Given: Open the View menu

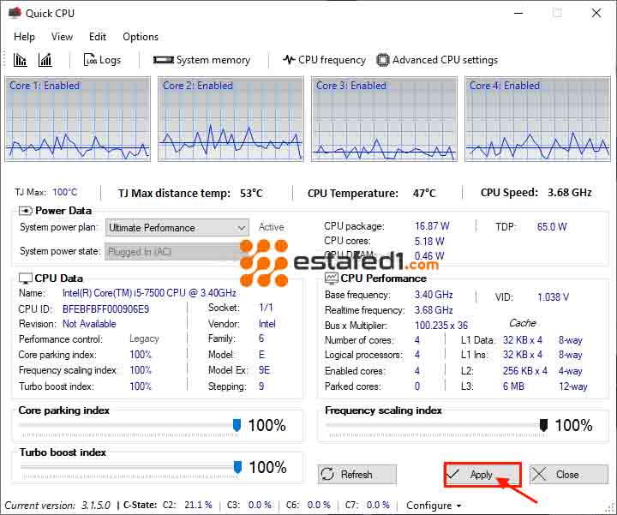Looking at the screenshot, I should (62, 37).
